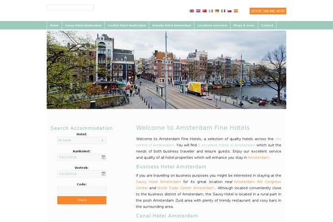The image size is (333, 222).
Task: Switch language with the Russia flag
Action: [x=229, y=11]
